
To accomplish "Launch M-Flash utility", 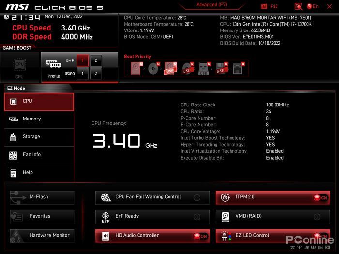I will 42,197.
